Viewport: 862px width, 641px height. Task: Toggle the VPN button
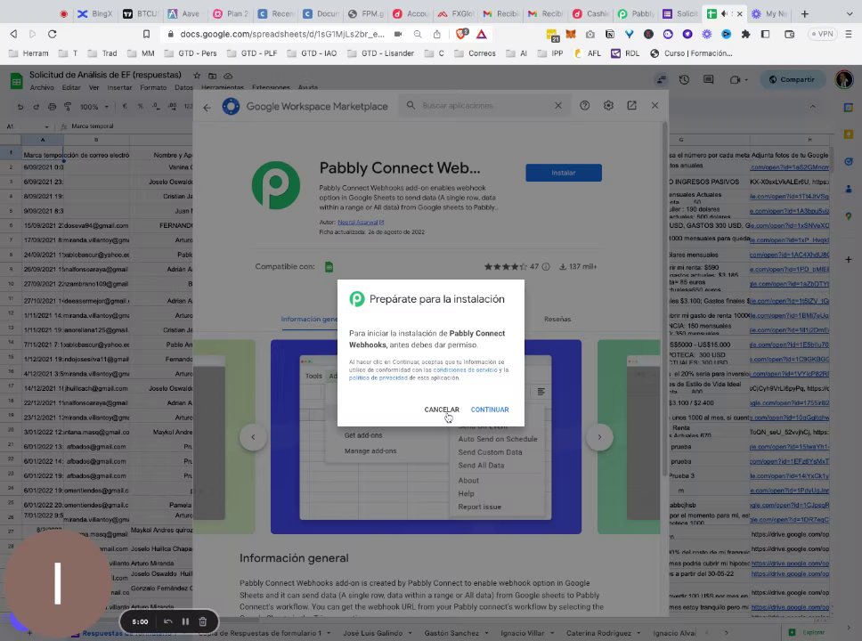pyautogui.click(x=823, y=34)
